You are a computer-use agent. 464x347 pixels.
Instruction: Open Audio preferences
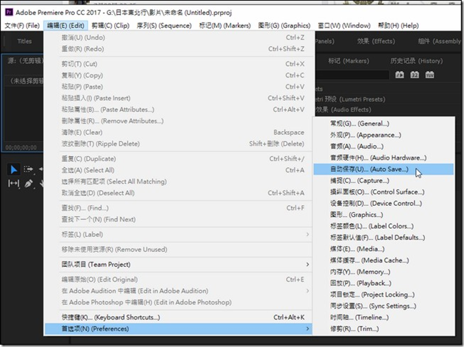tap(384, 146)
